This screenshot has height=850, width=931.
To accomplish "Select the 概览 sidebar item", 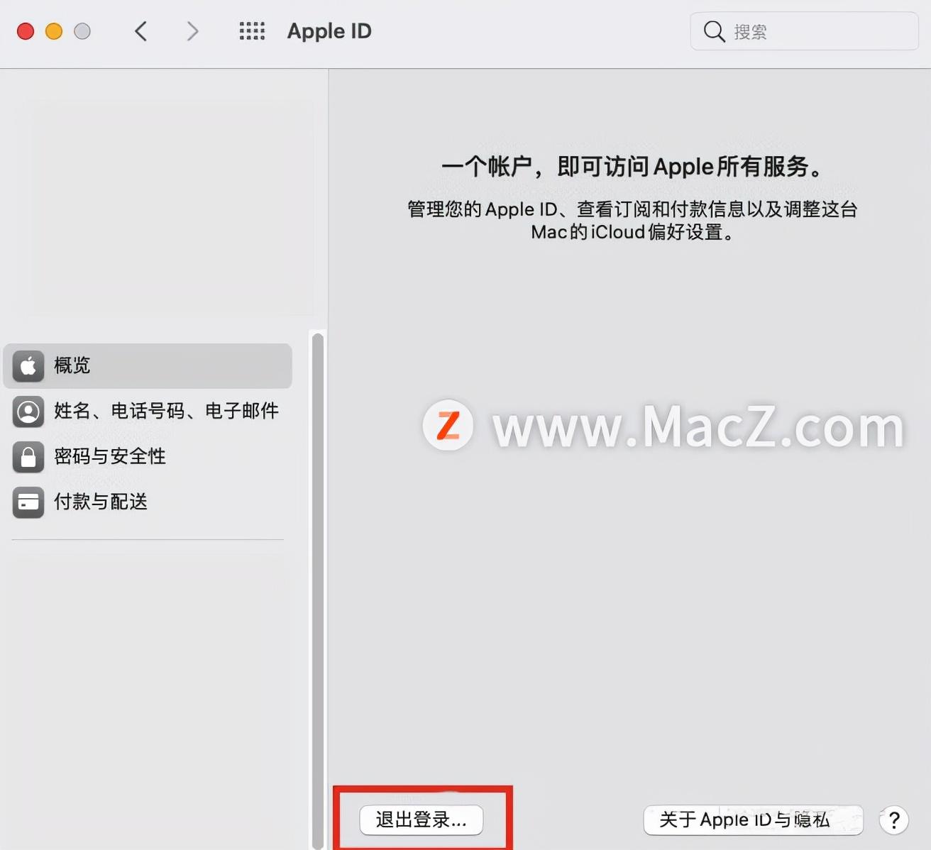I will pyautogui.click(x=148, y=366).
